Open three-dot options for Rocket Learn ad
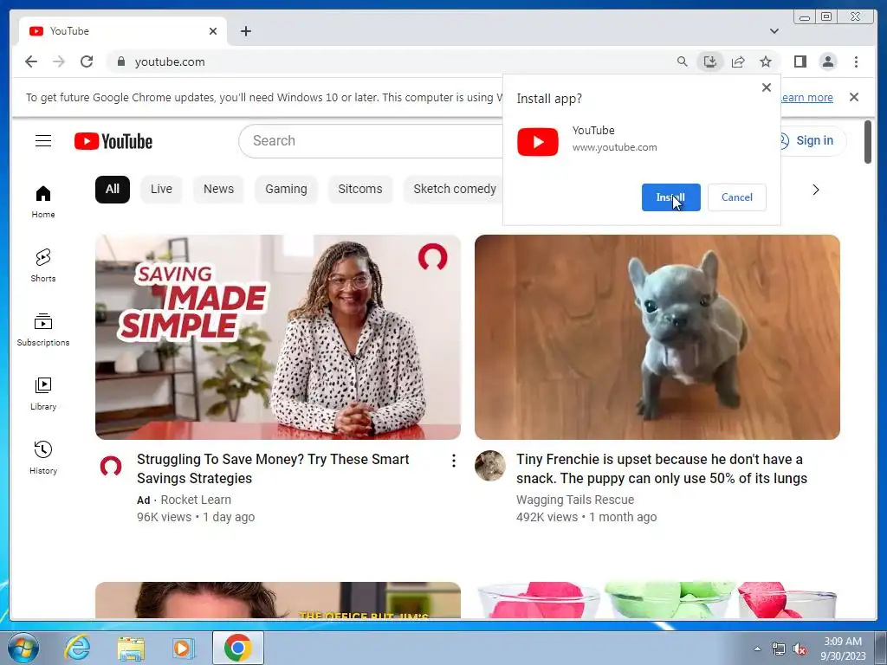The image size is (887, 665). (453, 461)
